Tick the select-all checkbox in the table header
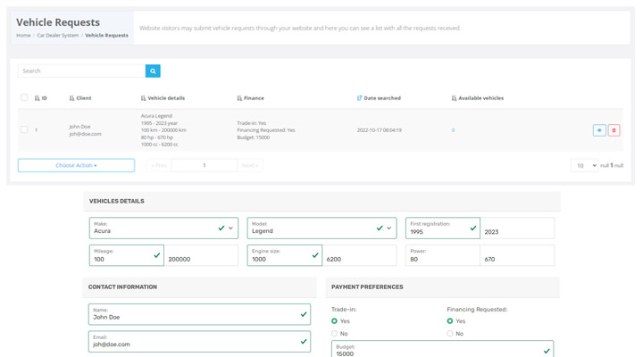 click(24, 97)
